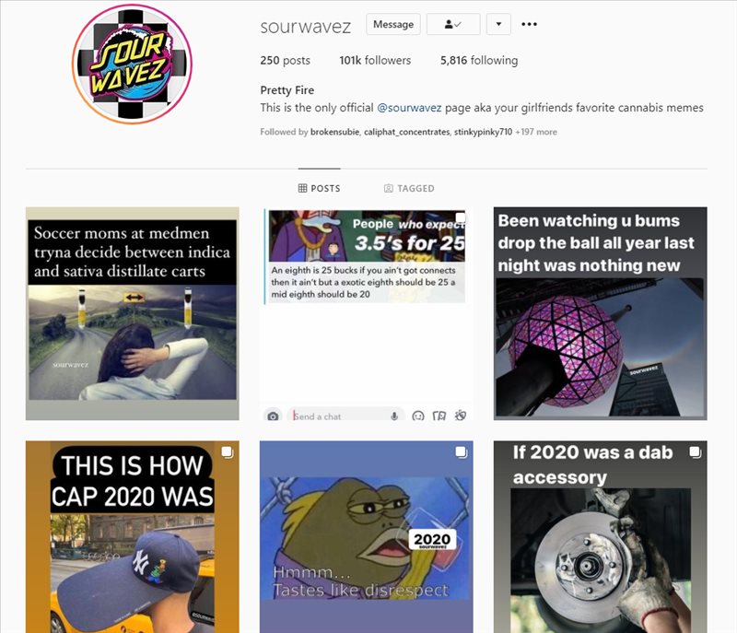The width and height of the screenshot is (737, 633).
Task: Click the Message button
Action: (393, 25)
